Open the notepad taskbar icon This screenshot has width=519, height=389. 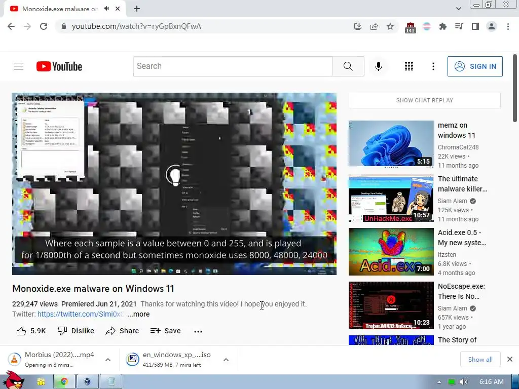(111, 382)
